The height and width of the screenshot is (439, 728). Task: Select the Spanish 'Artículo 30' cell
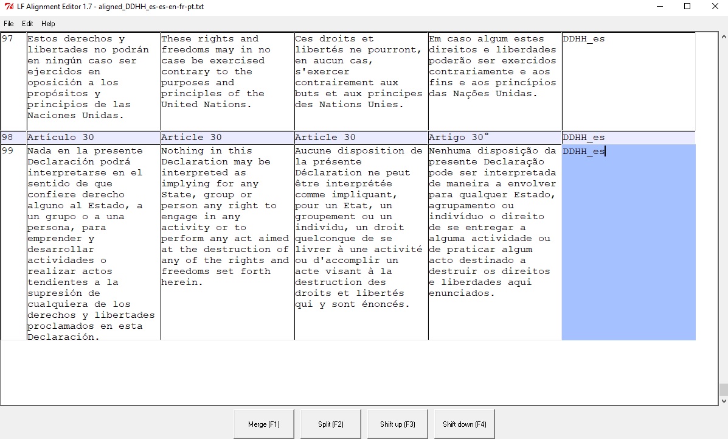point(94,138)
